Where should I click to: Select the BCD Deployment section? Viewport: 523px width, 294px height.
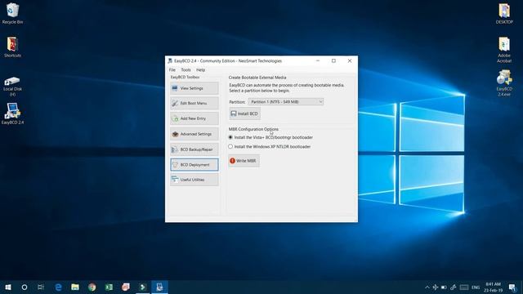point(194,165)
